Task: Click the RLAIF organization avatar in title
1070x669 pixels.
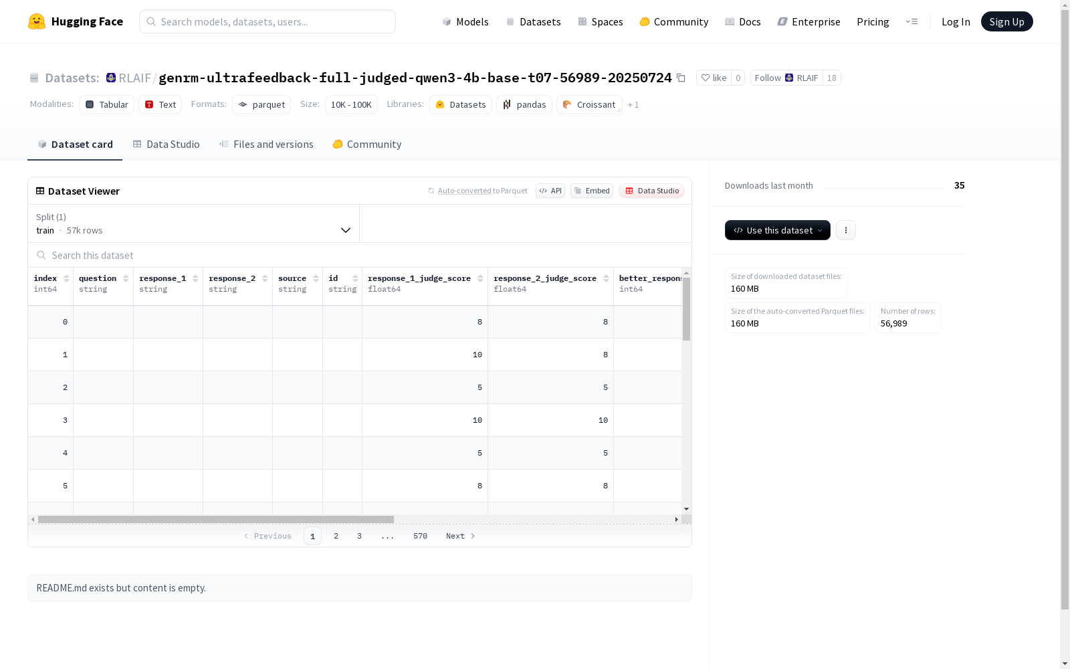Action: coord(111,78)
